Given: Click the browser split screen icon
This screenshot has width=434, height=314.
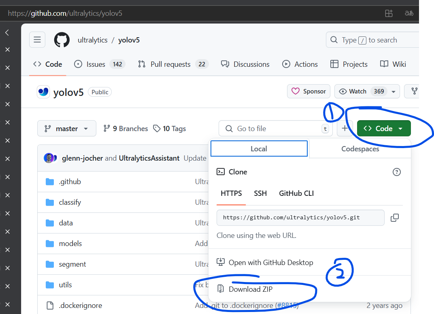Looking at the screenshot, I should click(389, 13).
